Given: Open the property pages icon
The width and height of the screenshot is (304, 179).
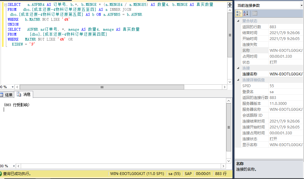Looking at the screenshot, I should coord(255,13).
